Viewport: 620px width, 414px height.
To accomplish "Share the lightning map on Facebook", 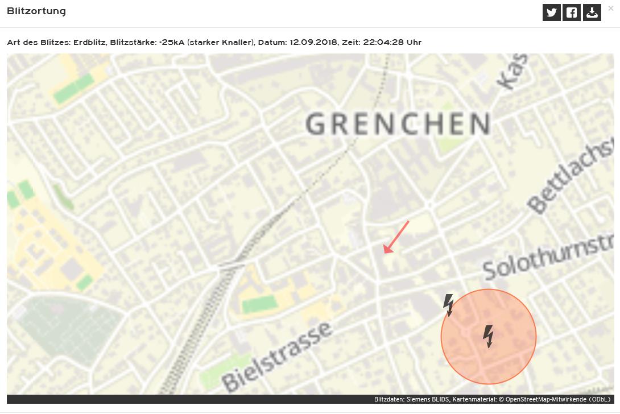I will 571,13.
